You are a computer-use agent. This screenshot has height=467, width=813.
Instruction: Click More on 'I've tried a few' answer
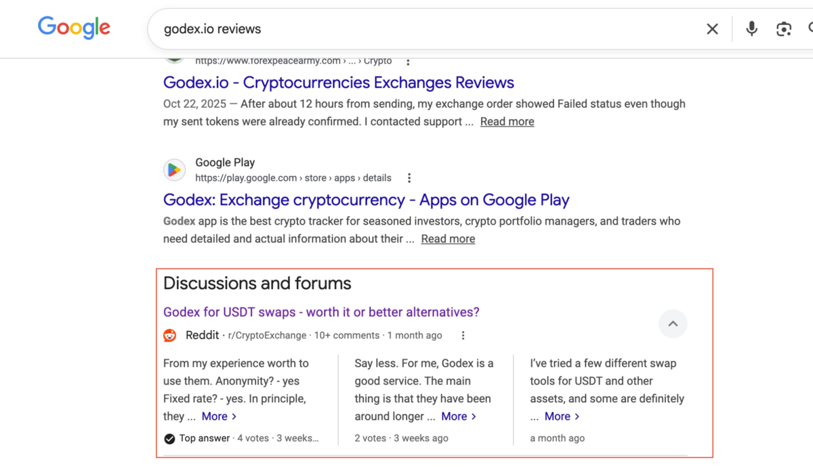point(562,416)
